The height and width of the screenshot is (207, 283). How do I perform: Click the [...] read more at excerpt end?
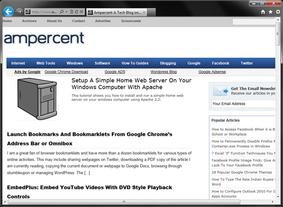click(x=87, y=173)
